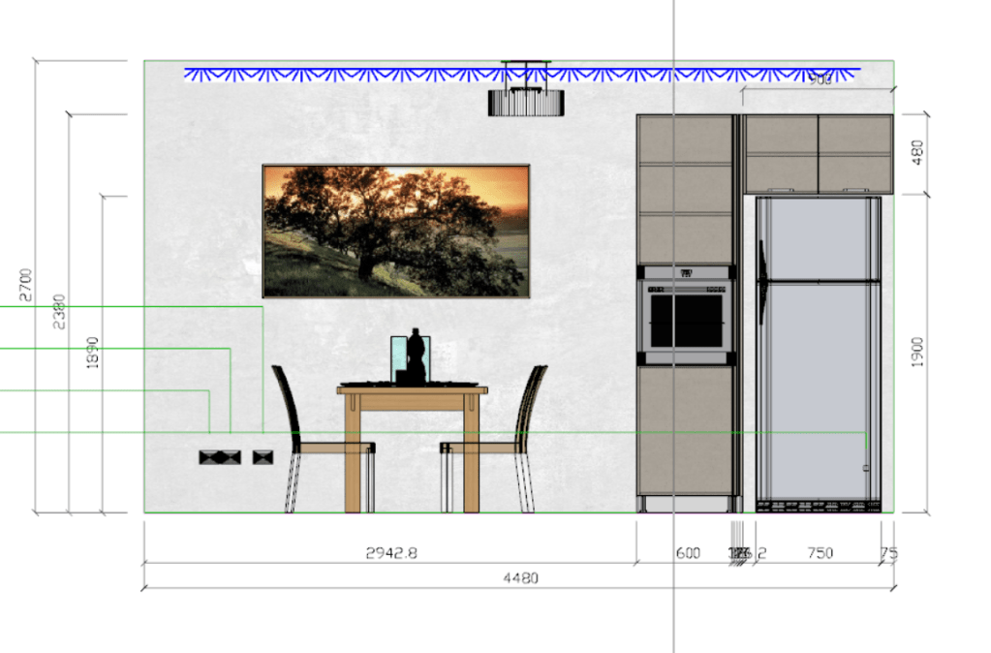Select the refrigerator door handle
Image resolution: width=991 pixels, height=653 pixels.
(x=762, y=282)
